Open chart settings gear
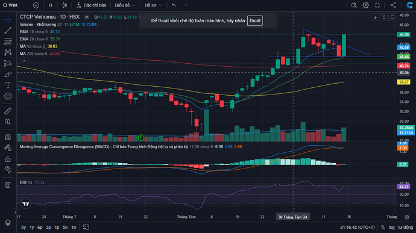The height and width of the screenshot is (233, 416). [x=365, y=5]
